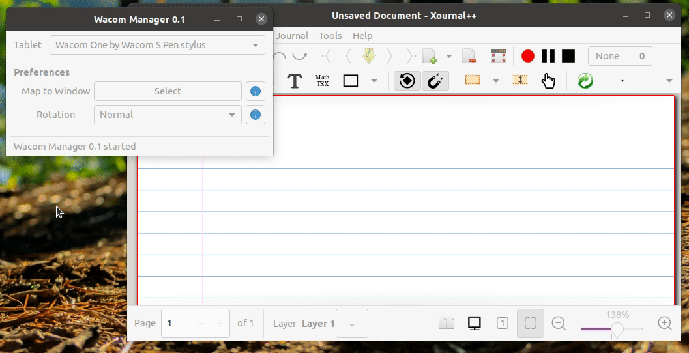
Task: Delete current page with red-minus page icon
Action: click(x=469, y=56)
